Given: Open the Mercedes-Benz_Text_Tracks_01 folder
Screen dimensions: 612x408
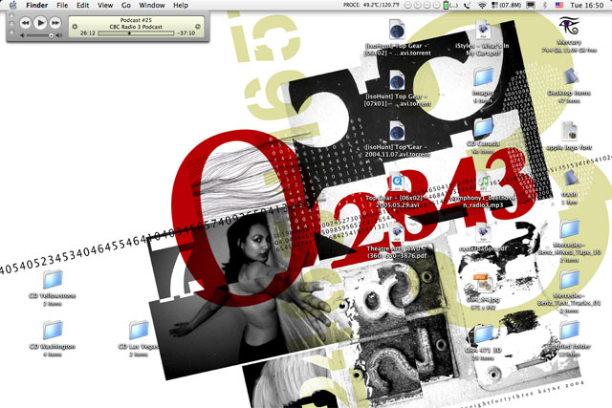Looking at the screenshot, I should (570, 280).
